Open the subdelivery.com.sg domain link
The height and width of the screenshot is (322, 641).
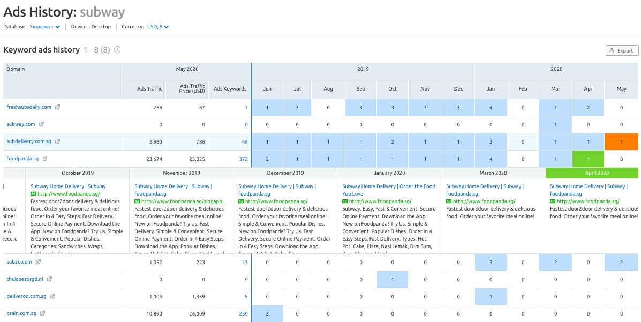pos(29,141)
